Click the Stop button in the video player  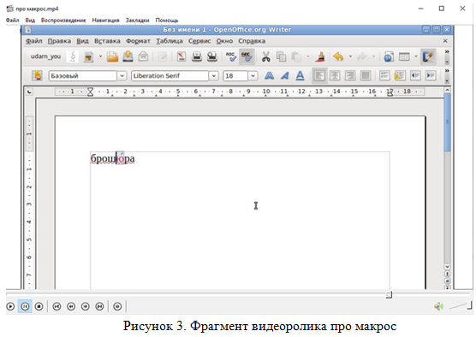coord(39,306)
